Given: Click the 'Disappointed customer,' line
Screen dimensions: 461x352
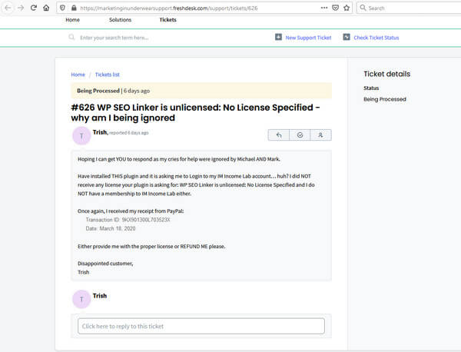Looking at the screenshot, I should (105, 264).
